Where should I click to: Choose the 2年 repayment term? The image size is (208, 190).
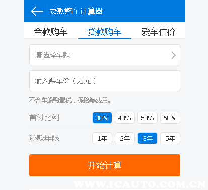[125, 138]
